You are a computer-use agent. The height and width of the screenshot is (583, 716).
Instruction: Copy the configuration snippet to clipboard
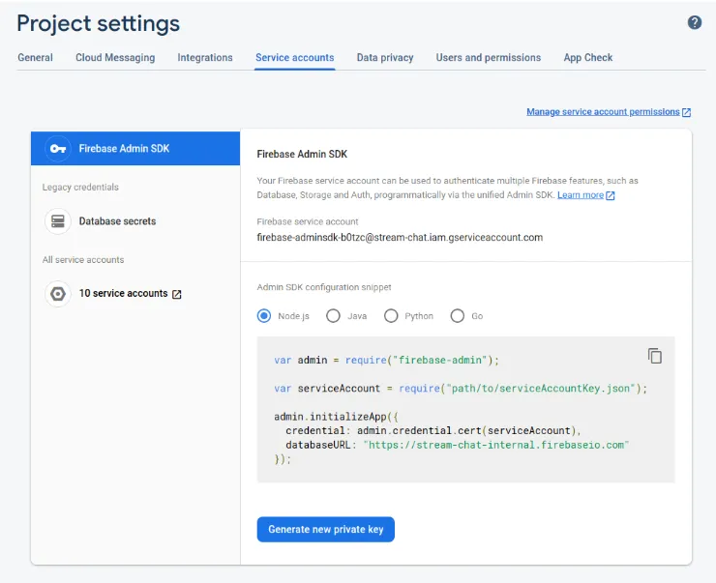[654, 356]
